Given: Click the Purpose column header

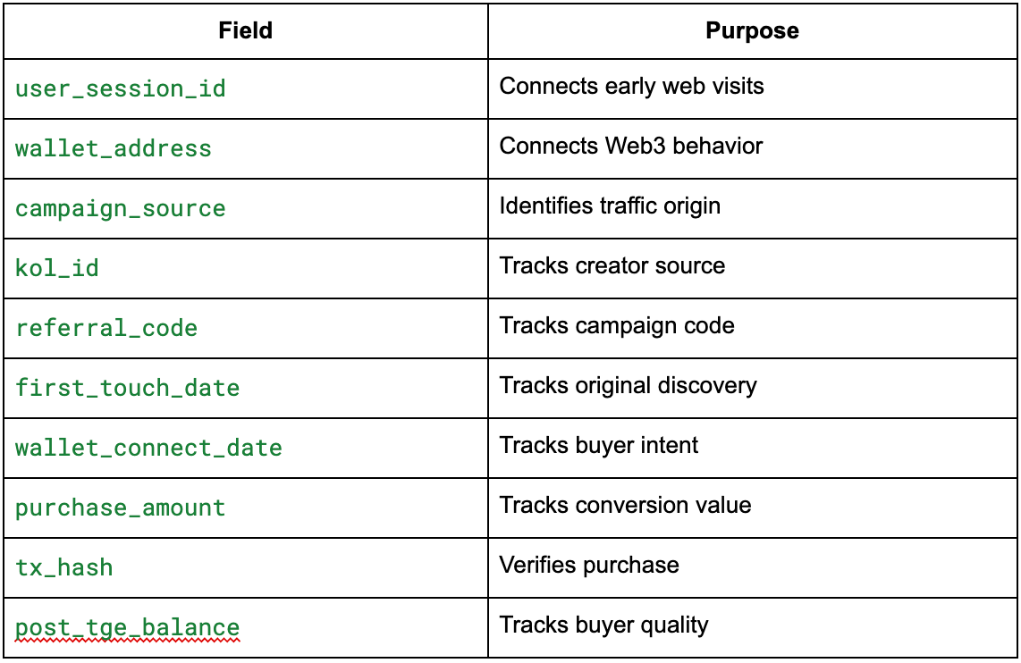Looking at the screenshot, I should 752,30.
